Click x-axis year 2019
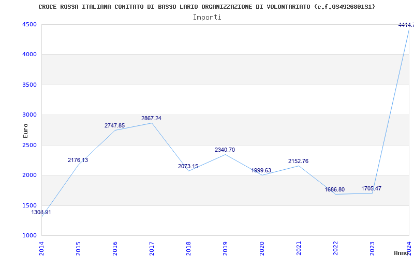This screenshot has height=258, width=414. click(225, 248)
